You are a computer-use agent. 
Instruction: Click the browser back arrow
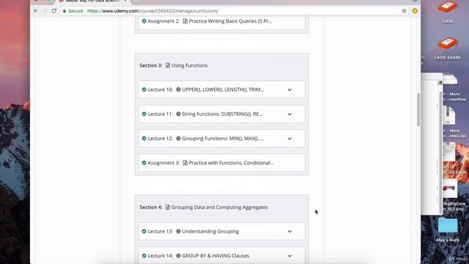coord(36,11)
